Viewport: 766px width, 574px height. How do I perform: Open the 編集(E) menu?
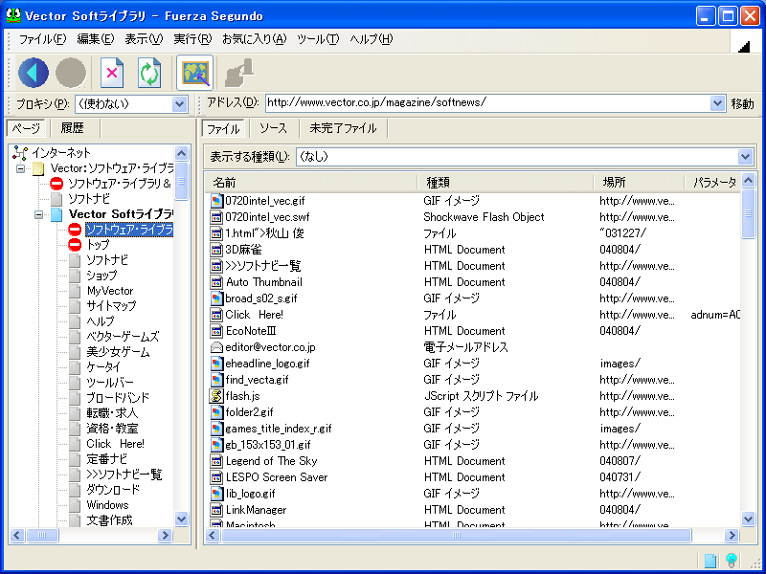pyautogui.click(x=95, y=39)
